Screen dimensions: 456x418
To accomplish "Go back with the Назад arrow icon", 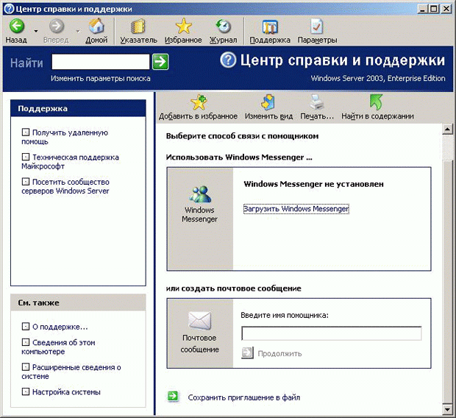I will (17, 26).
